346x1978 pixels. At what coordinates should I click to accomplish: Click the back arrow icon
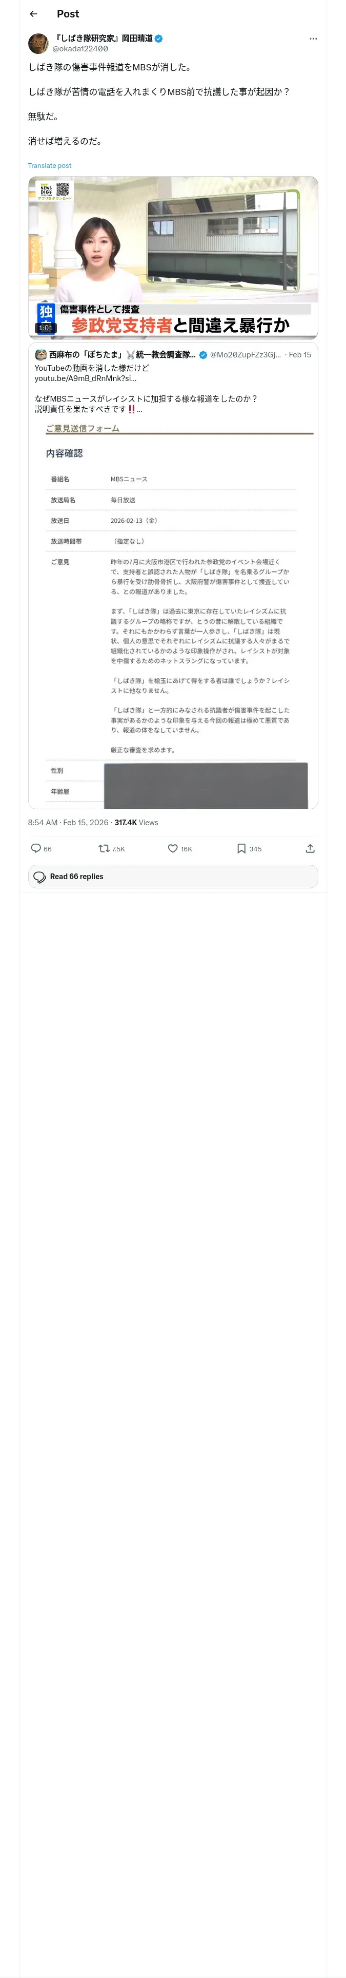pos(33,14)
